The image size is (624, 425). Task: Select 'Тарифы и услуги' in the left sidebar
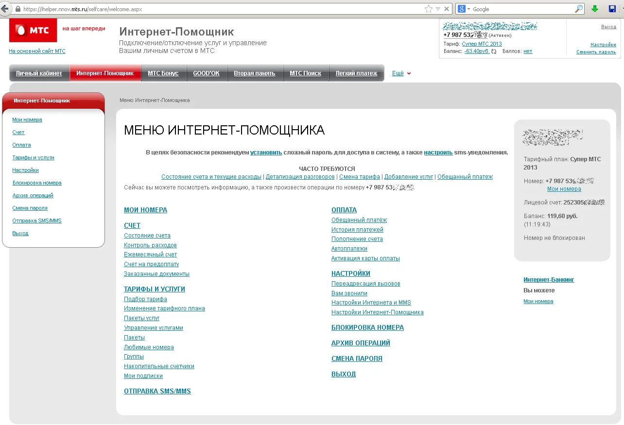(x=34, y=157)
